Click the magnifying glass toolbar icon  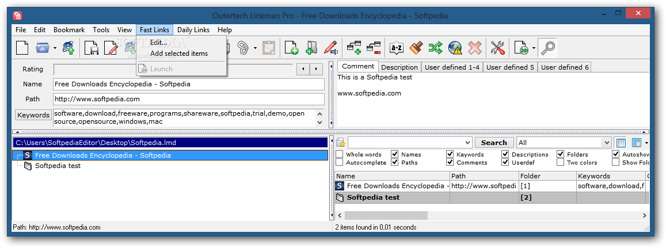[x=547, y=48]
